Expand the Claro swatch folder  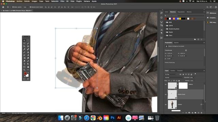coord(166,35)
